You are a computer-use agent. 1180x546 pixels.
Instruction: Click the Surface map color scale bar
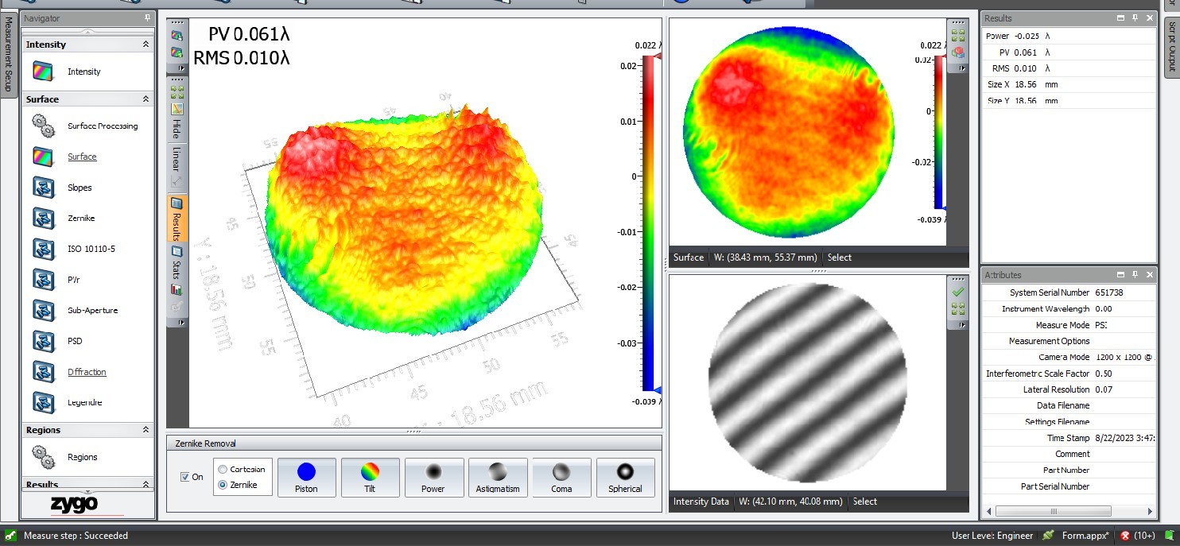tap(940, 132)
